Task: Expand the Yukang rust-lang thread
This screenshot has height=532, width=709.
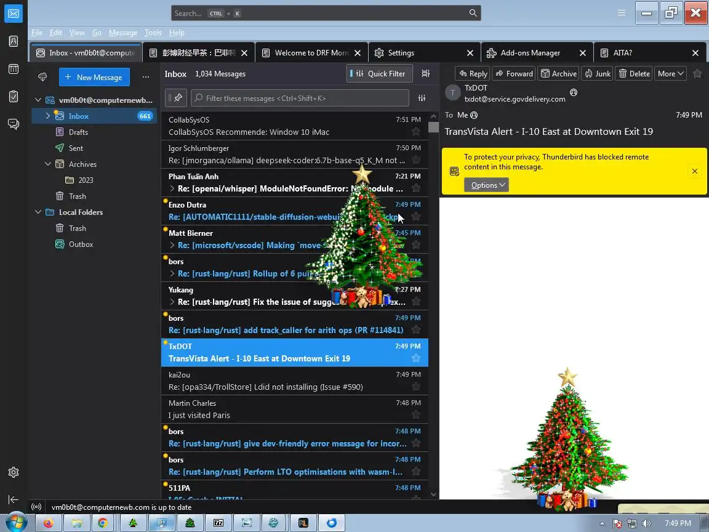Action: (x=172, y=302)
